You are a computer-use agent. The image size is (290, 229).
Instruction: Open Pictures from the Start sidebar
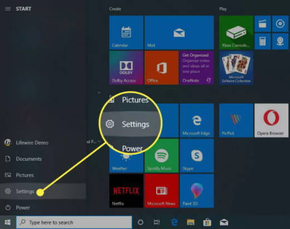pos(43,175)
